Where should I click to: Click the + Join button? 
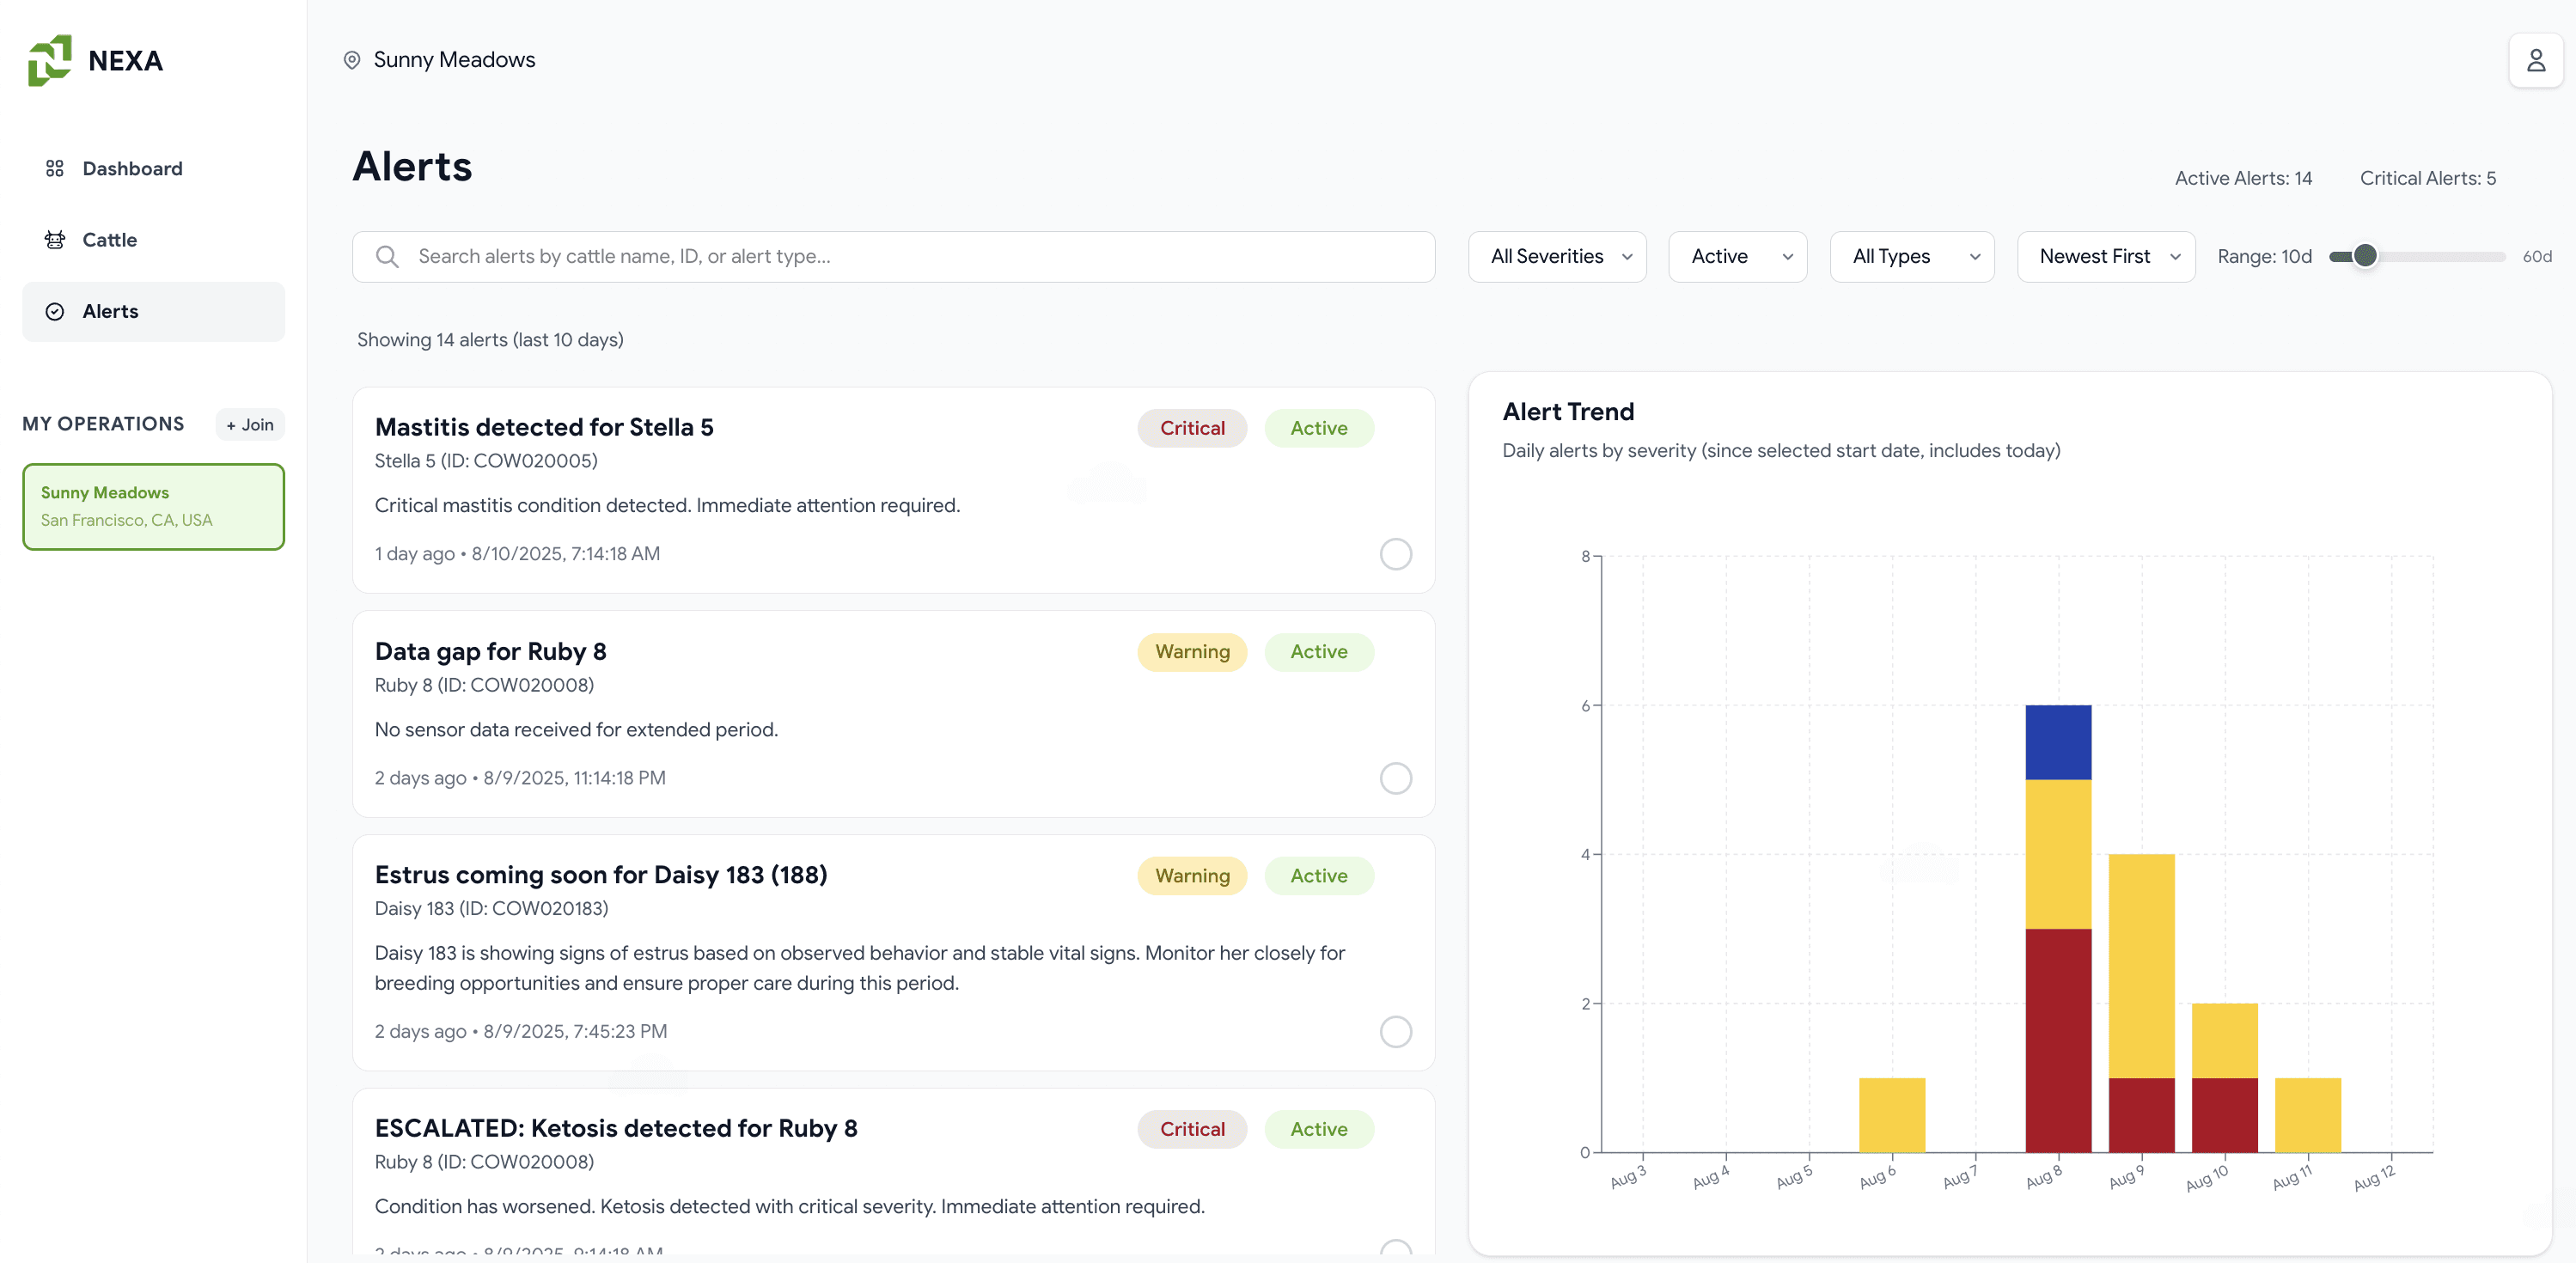pyautogui.click(x=250, y=424)
